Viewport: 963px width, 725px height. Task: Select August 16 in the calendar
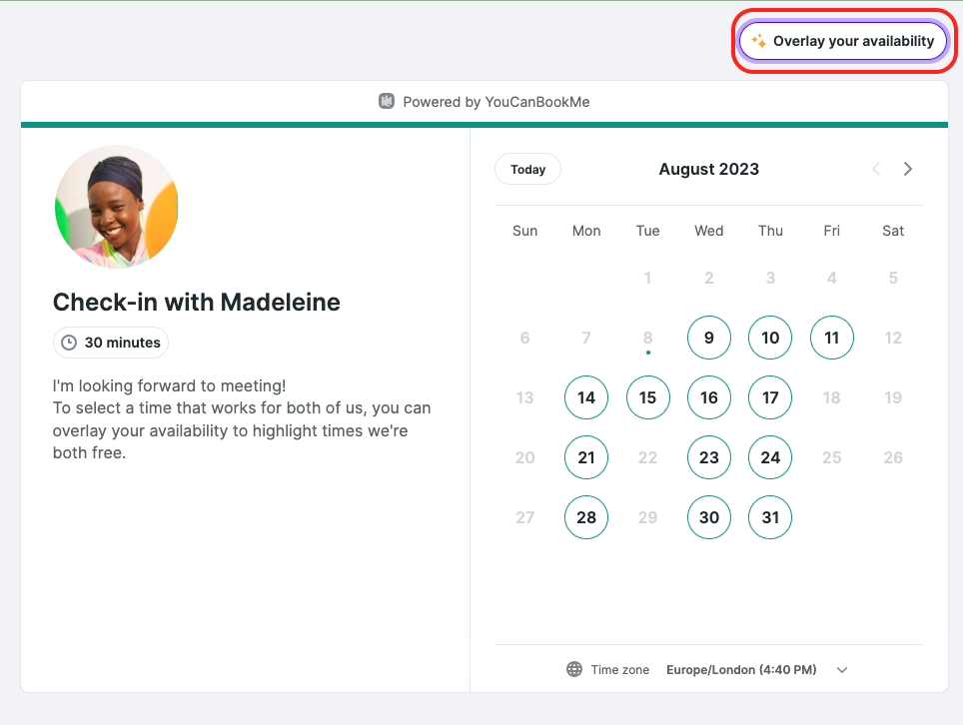click(708, 397)
